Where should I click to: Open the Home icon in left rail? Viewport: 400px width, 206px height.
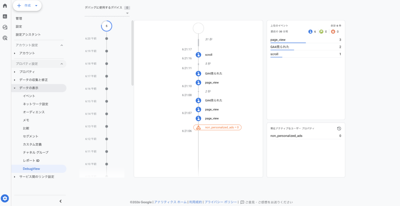pyautogui.click(x=5, y=5)
